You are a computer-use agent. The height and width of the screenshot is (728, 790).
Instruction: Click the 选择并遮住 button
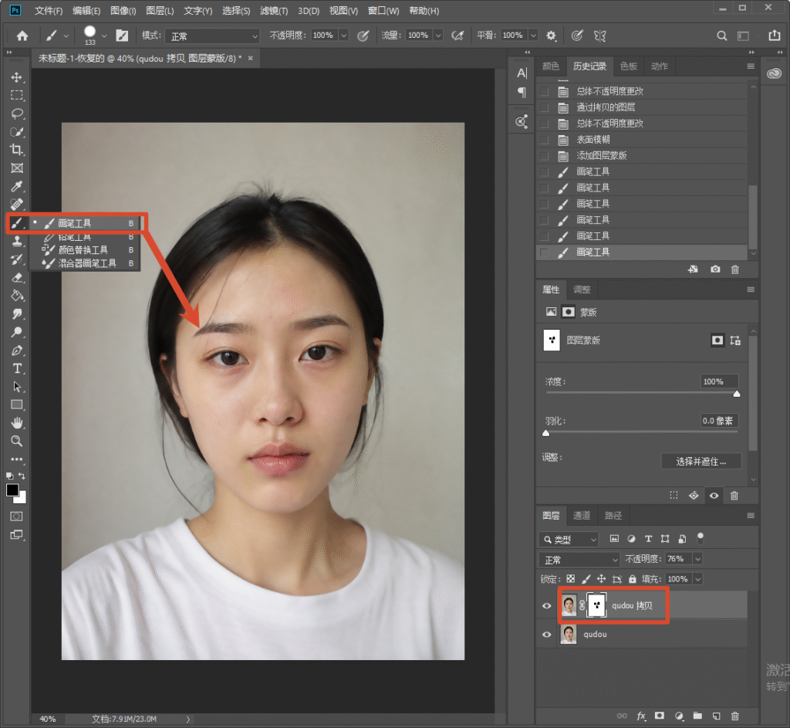pos(701,462)
